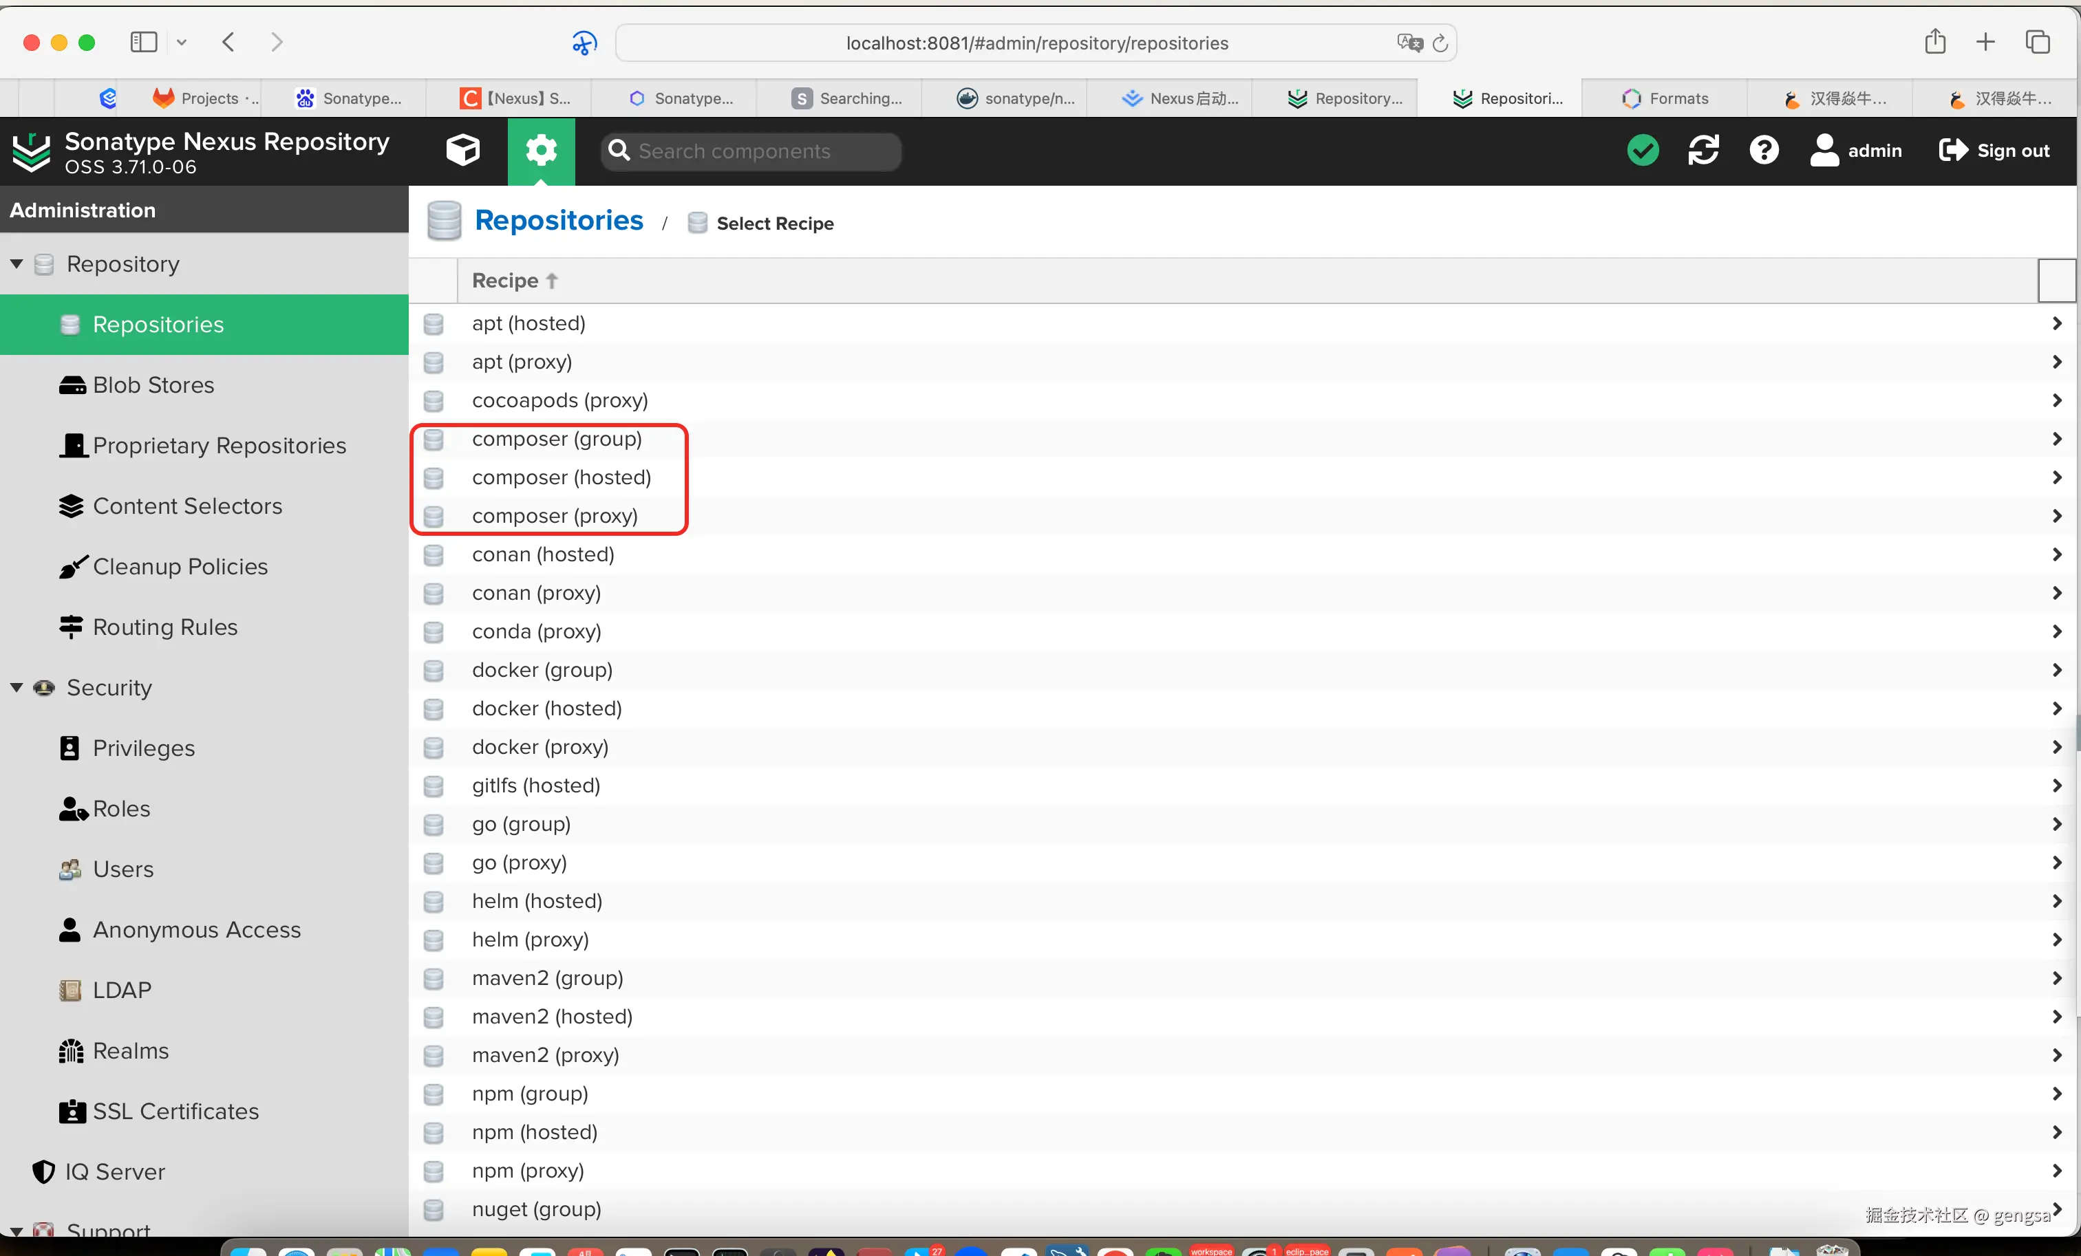Open Proprietary Repositories

point(204,446)
